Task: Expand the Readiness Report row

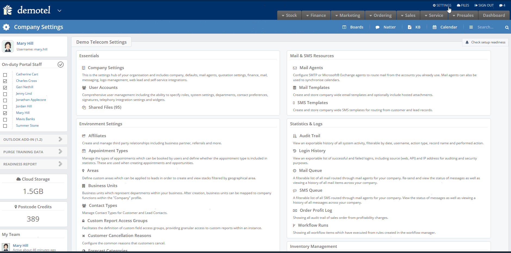Action: pyautogui.click(x=34, y=164)
